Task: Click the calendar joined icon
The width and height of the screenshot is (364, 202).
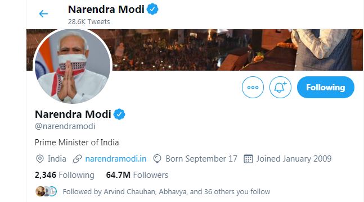Action: click(248, 159)
